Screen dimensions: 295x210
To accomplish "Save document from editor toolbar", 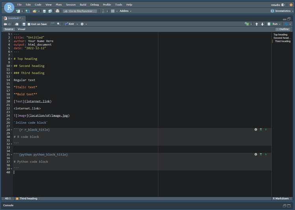I will (x=24, y=24).
